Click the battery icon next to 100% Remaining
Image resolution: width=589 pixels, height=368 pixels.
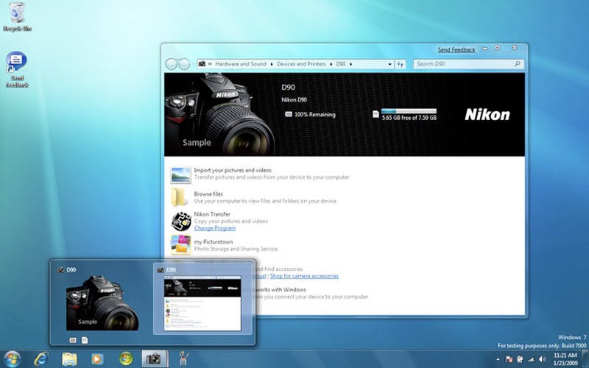tap(289, 114)
